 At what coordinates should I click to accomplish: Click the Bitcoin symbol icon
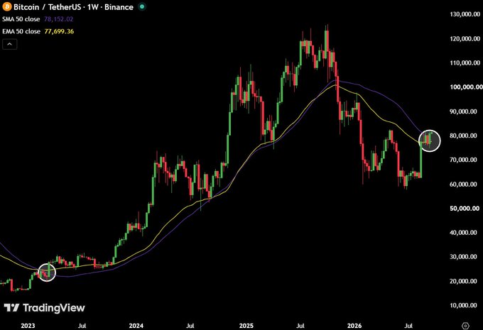pyautogui.click(x=6, y=6)
